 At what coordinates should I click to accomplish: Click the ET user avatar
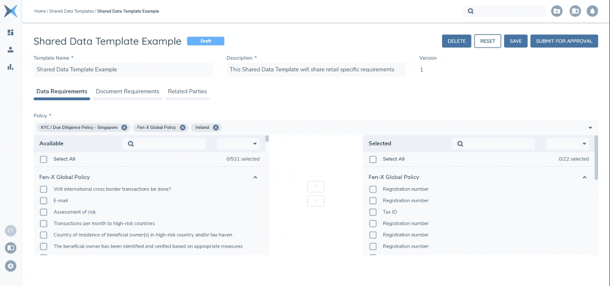coord(11,231)
